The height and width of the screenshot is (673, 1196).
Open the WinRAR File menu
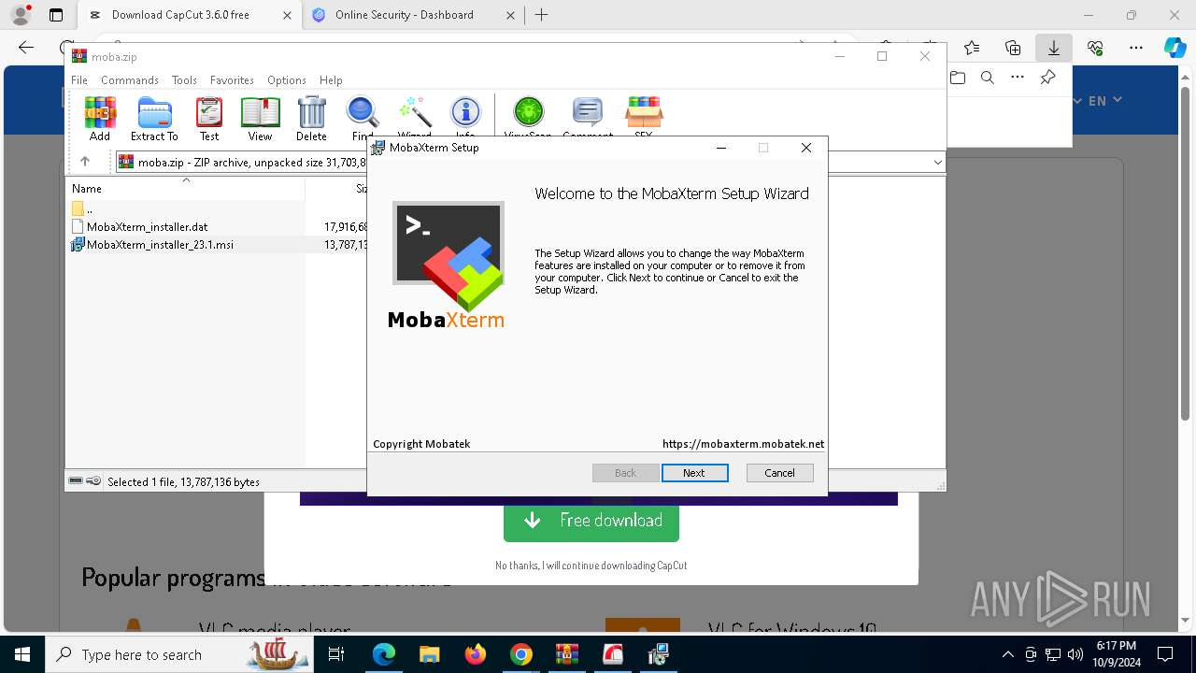[79, 80]
